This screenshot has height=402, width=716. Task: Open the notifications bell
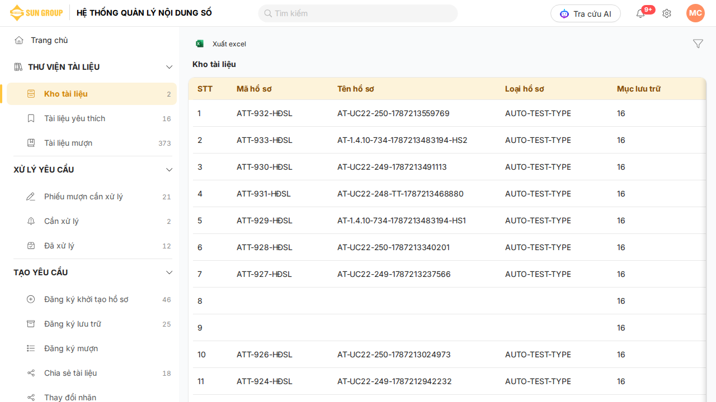(640, 13)
